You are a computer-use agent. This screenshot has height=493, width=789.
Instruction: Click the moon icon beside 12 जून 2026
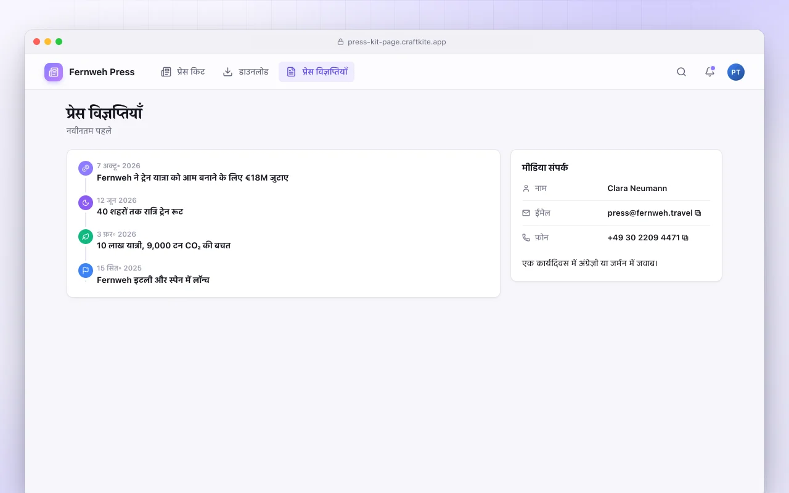click(86, 202)
